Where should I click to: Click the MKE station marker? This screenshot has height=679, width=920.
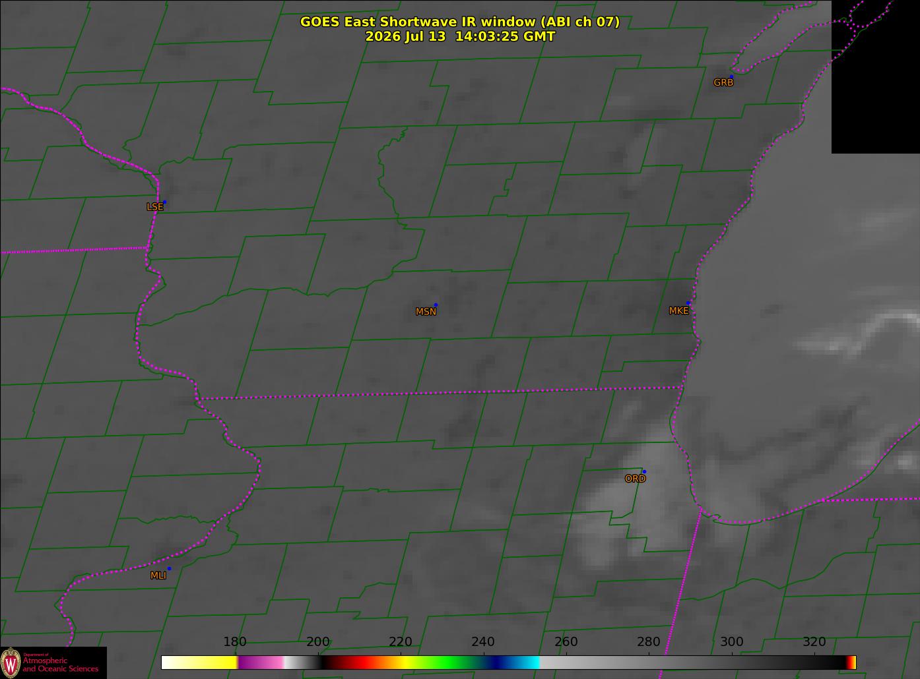pos(688,303)
